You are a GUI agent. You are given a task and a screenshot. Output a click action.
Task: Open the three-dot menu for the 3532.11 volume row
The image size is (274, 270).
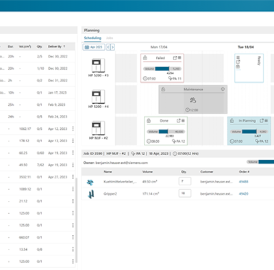tap(73, 177)
